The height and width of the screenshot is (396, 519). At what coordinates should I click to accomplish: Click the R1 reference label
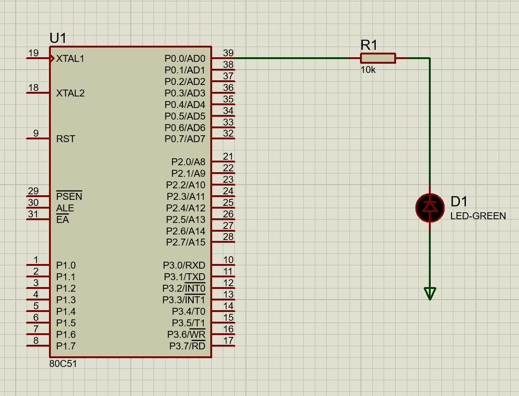point(369,45)
